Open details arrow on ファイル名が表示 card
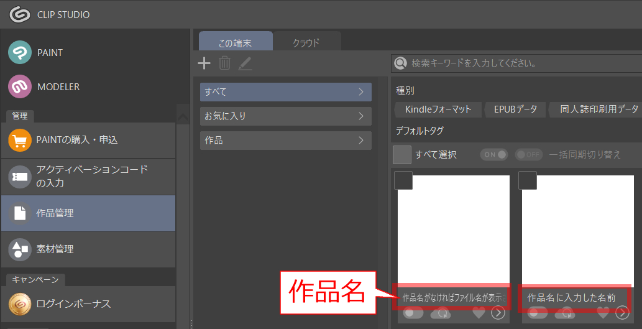Image resolution: width=642 pixels, height=329 pixels. [x=498, y=313]
